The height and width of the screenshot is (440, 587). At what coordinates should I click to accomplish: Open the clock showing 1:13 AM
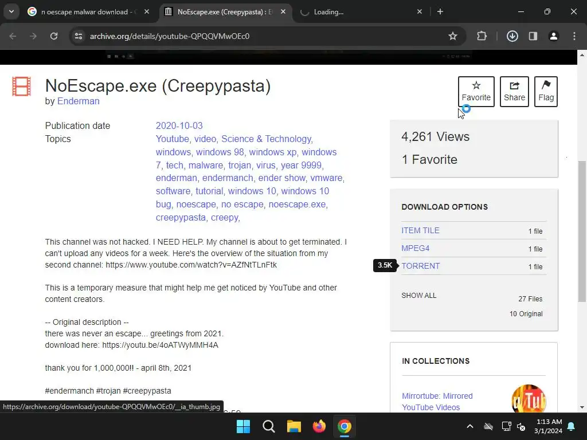click(549, 426)
